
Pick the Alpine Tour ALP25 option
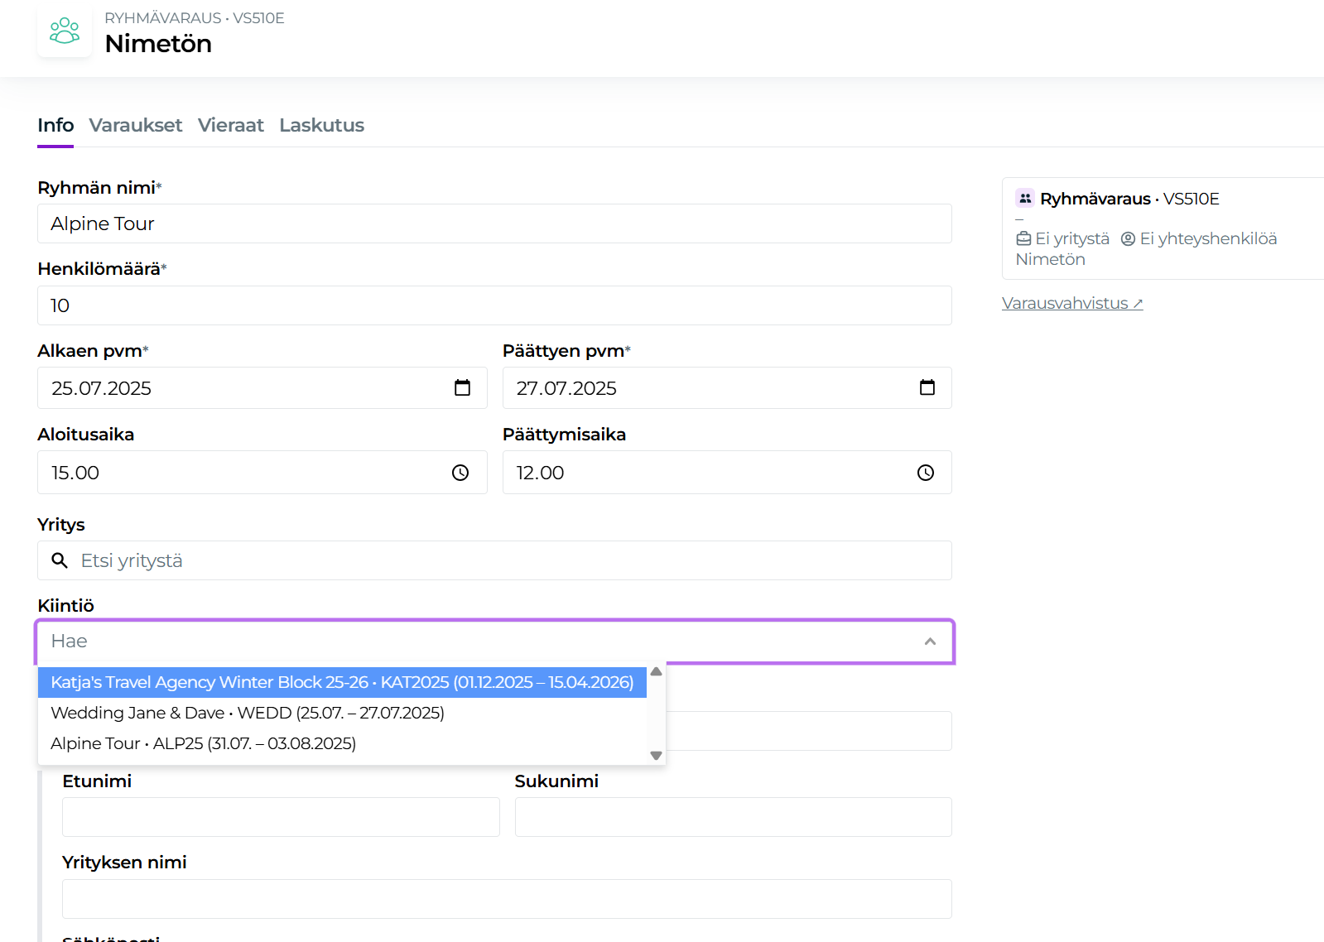pos(204,743)
